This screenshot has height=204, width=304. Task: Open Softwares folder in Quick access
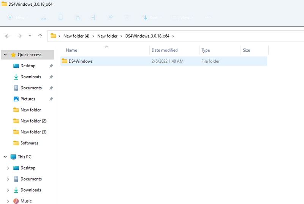29,143
